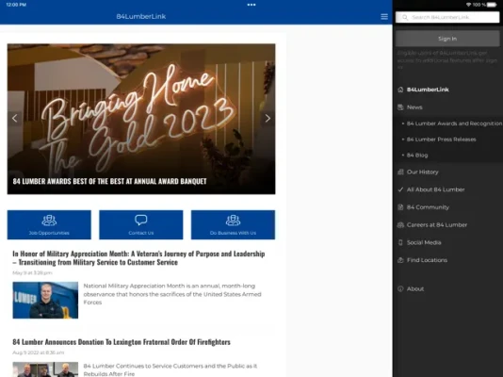Click the Find Locations icon
Screen dimensions: 503x377
(400, 260)
